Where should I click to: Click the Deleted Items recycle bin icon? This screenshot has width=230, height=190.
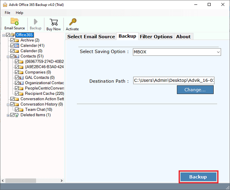point(17,115)
